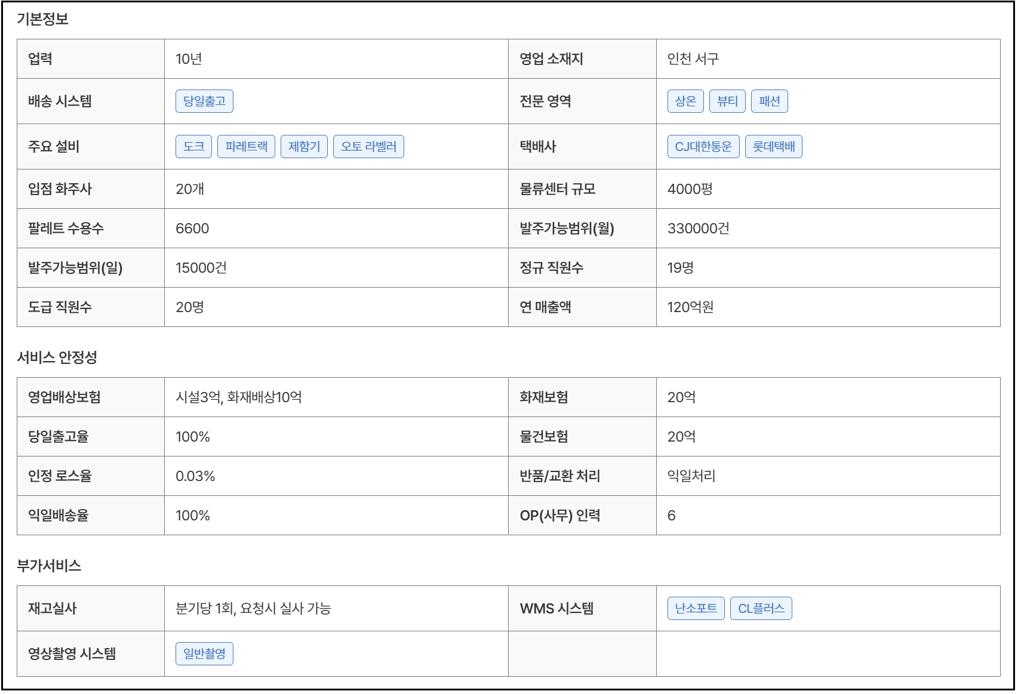Click the 인천 서구 location value
Viewport: 1018px width, 694px height.
pos(693,59)
